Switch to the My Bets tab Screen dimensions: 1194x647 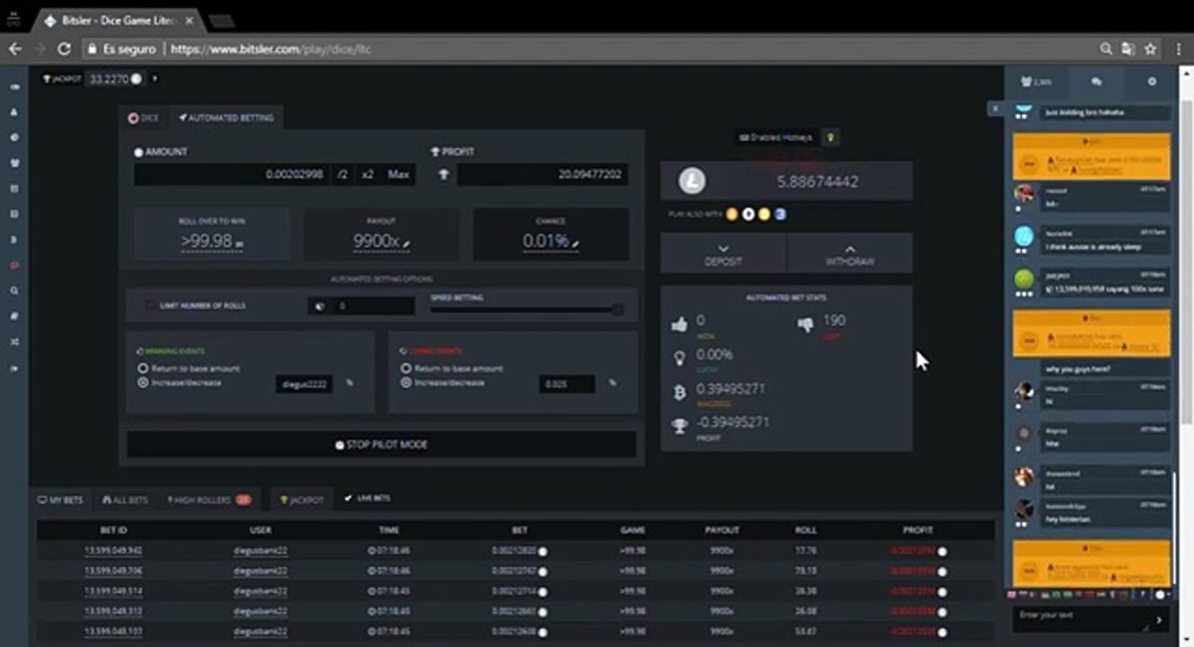point(60,500)
